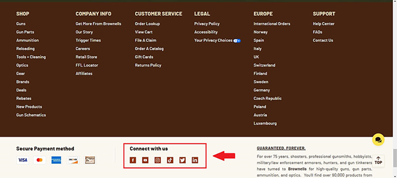Open International Orders
This screenshot has width=397, height=178.
tap(272, 24)
